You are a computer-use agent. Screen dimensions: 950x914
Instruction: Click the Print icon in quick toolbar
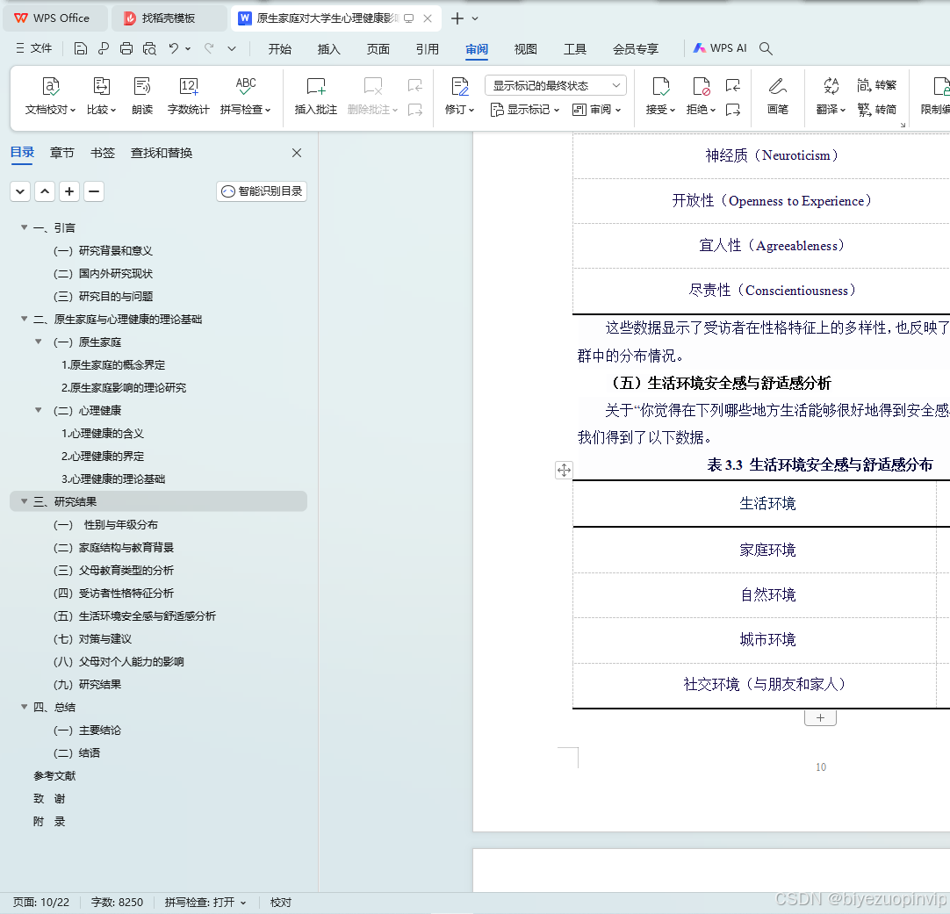click(126, 48)
